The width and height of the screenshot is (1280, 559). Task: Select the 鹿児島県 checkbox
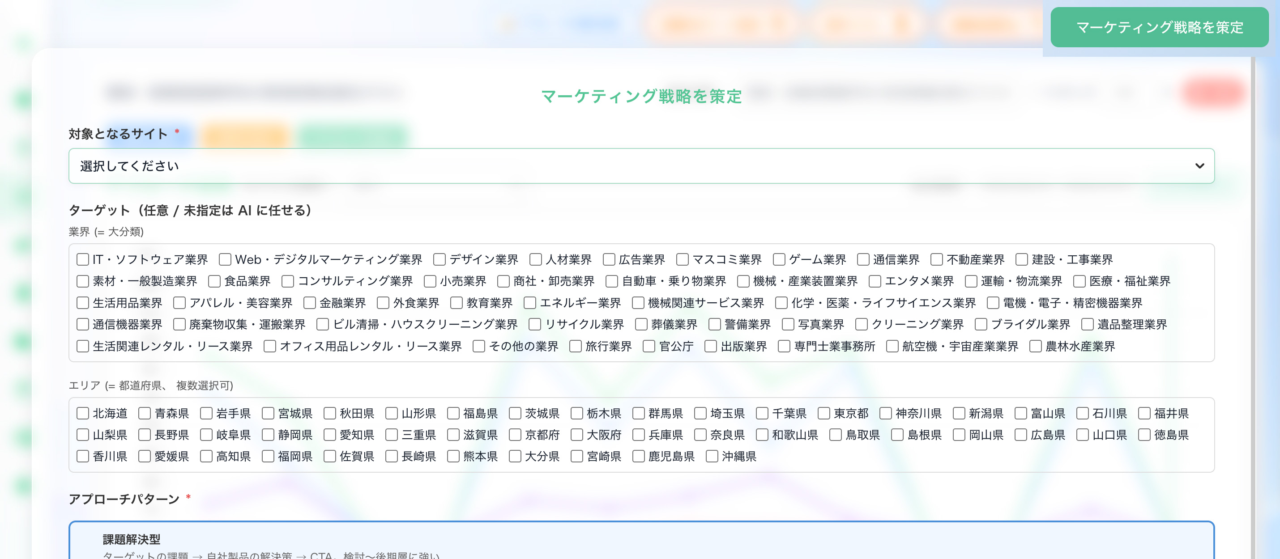(x=639, y=456)
